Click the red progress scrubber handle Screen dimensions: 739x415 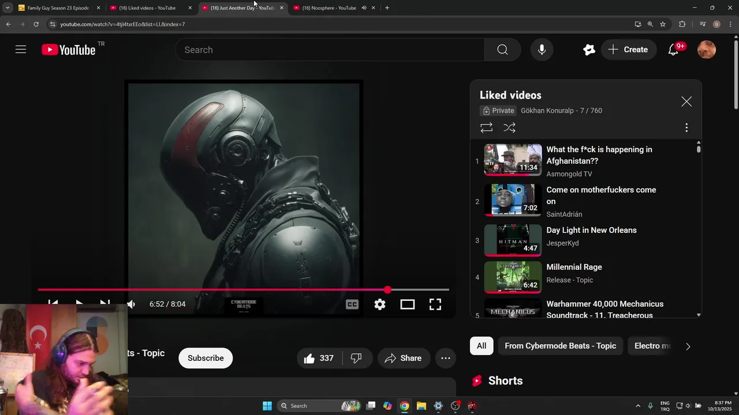(x=387, y=290)
